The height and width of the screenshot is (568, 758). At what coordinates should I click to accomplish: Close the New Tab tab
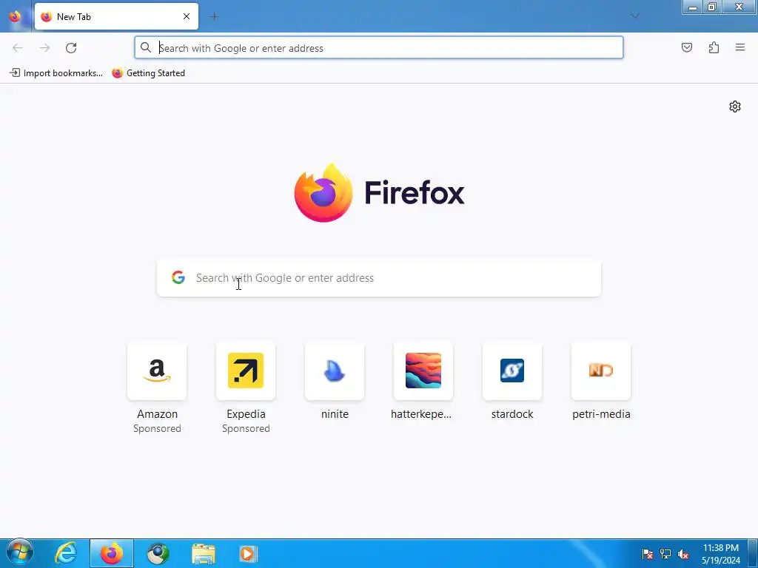[x=187, y=16]
